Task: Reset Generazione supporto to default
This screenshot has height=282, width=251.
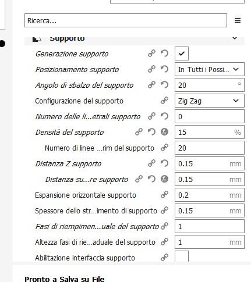Action: (164, 53)
